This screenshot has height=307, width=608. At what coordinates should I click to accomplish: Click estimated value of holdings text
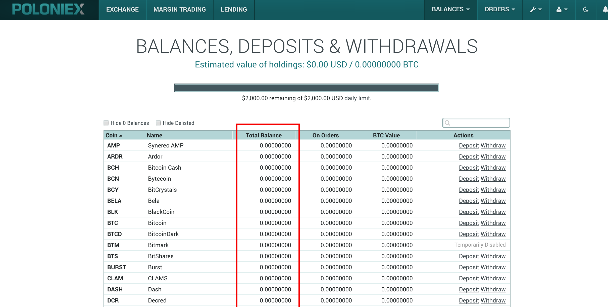(x=307, y=65)
